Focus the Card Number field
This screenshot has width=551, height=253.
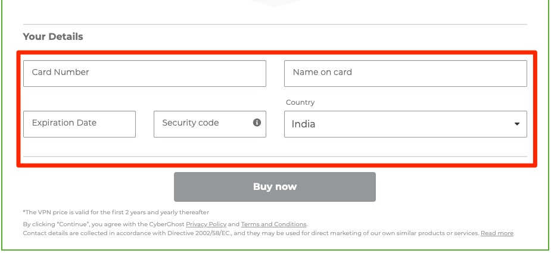pyautogui.click(x=144, y=73)
